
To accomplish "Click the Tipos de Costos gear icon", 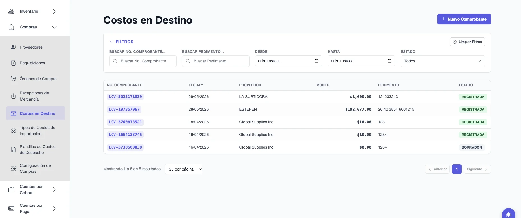I will point(14,131).
